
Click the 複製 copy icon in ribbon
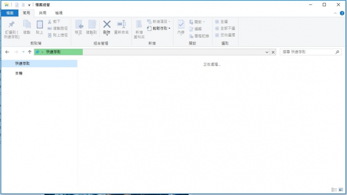(x=27, y=25)
